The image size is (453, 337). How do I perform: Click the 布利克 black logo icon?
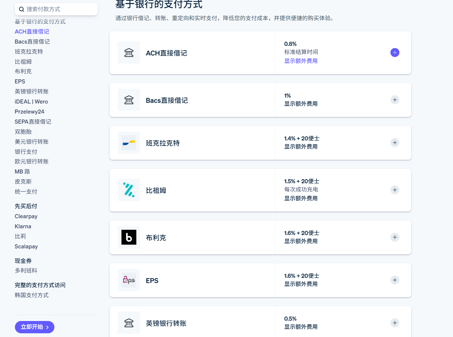[129, 237]
